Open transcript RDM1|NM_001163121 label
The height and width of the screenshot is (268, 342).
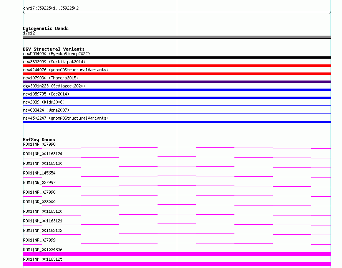pos(43,221)
